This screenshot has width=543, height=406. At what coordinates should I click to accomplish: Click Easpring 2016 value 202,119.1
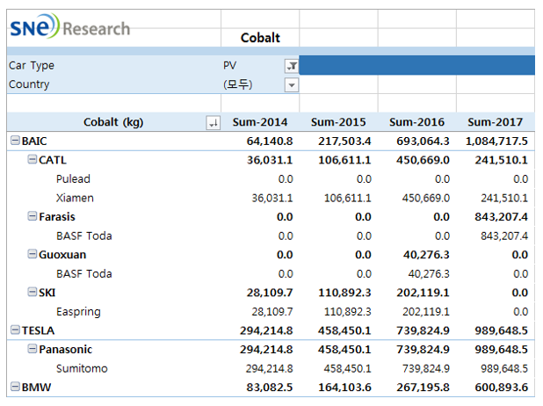426,312
